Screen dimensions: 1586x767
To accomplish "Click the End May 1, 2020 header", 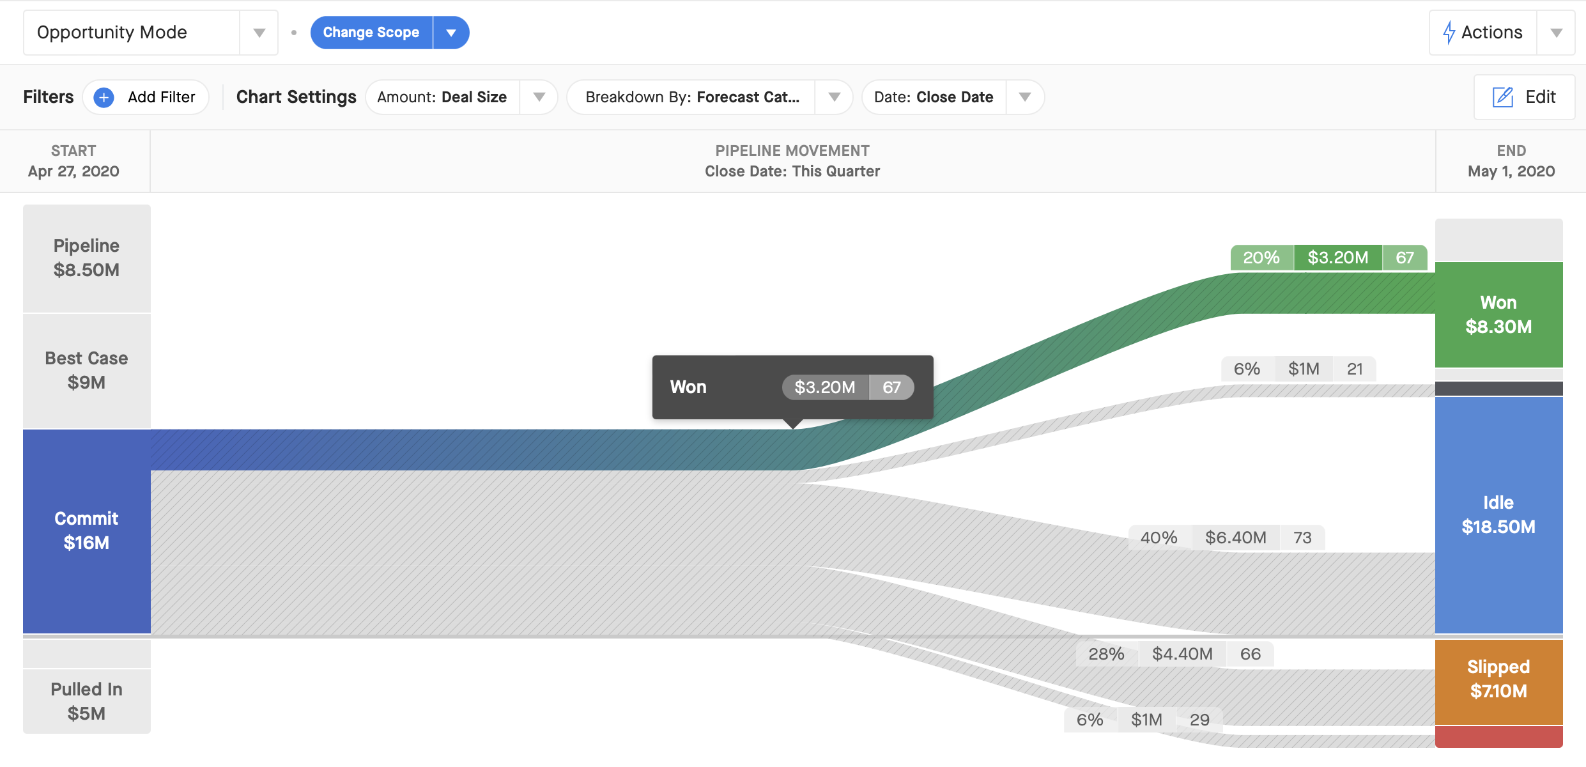I will coord(1511,161).
